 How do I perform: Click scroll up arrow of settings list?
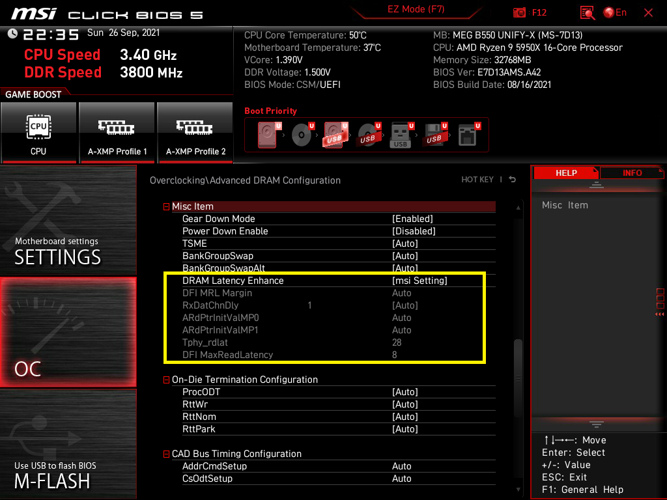coord(518,208)
